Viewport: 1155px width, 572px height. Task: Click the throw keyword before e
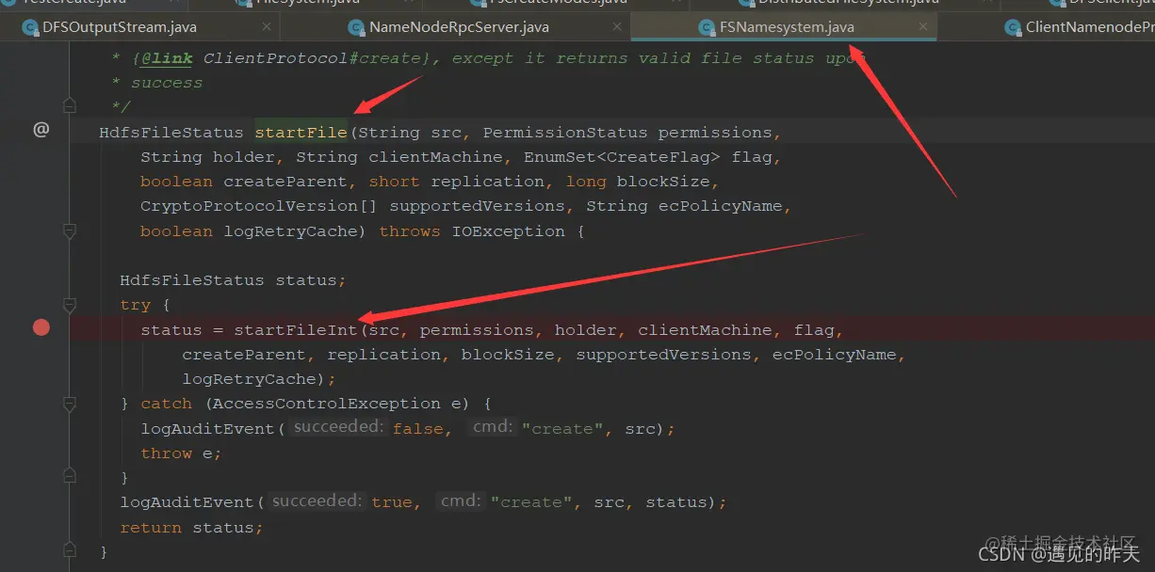click(166, 453)
